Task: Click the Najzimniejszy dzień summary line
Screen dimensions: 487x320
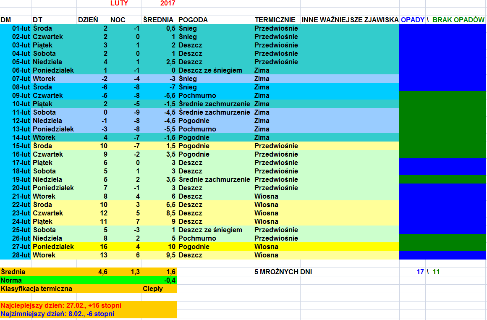Action: [57, 314]
